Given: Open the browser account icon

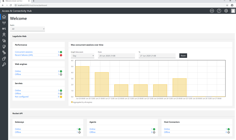Looking at the screenshot, I should pos(232,5).
